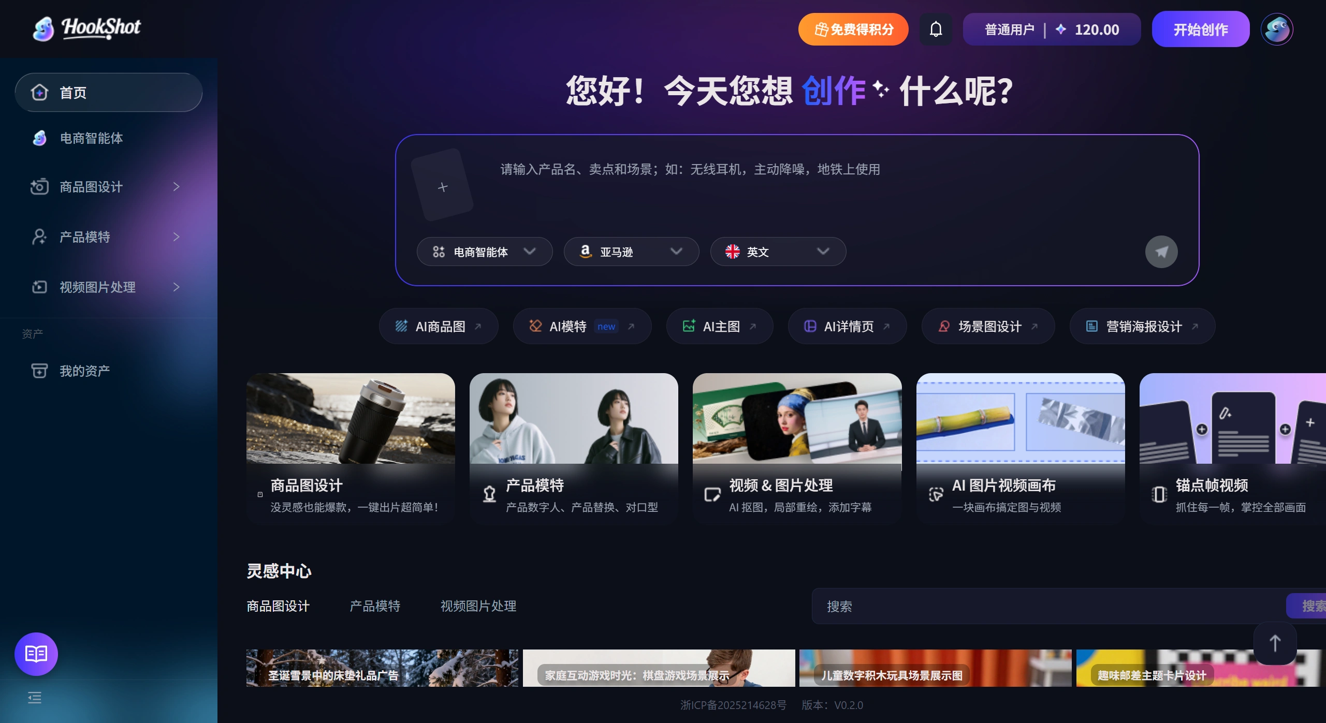
Task: Open the help guide floating icon bottom left
Action: tap(35, 654)
